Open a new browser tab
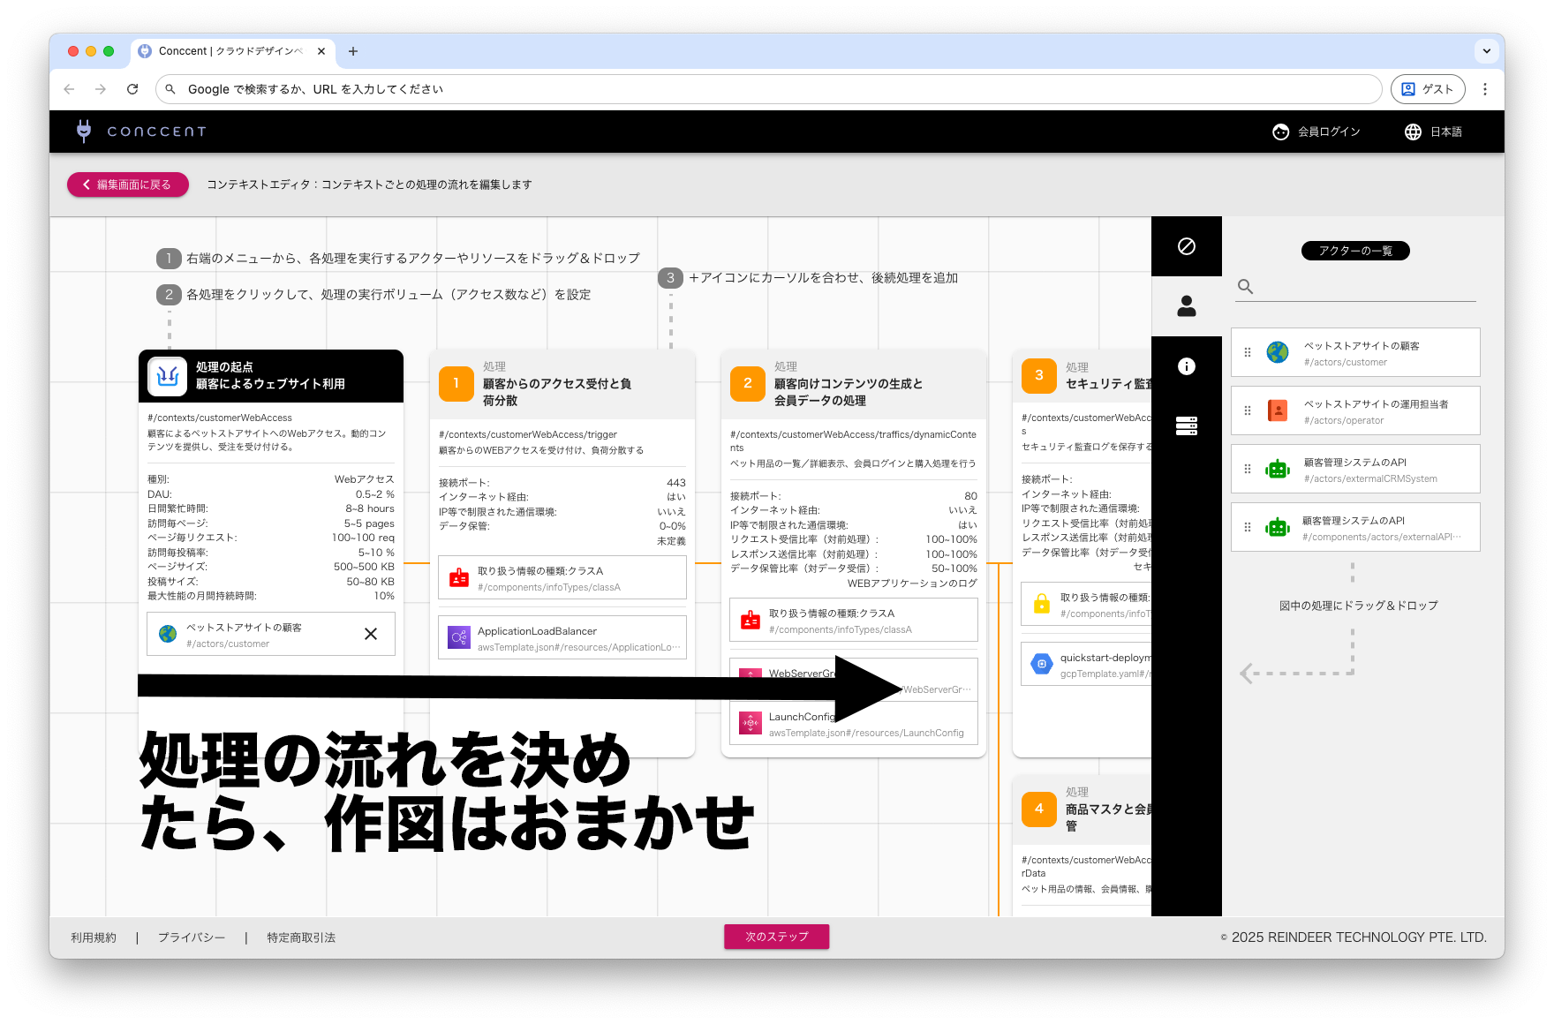The width and height of the screenshot is (1554, 1024). [x=353, y=51]
